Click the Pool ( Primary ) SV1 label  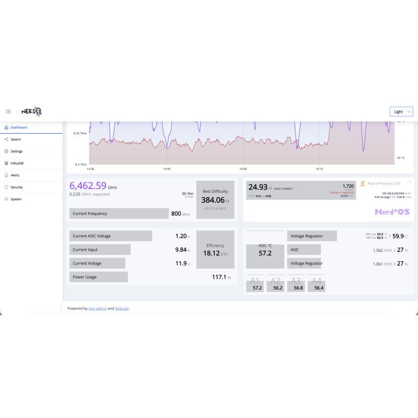[384, 183]
